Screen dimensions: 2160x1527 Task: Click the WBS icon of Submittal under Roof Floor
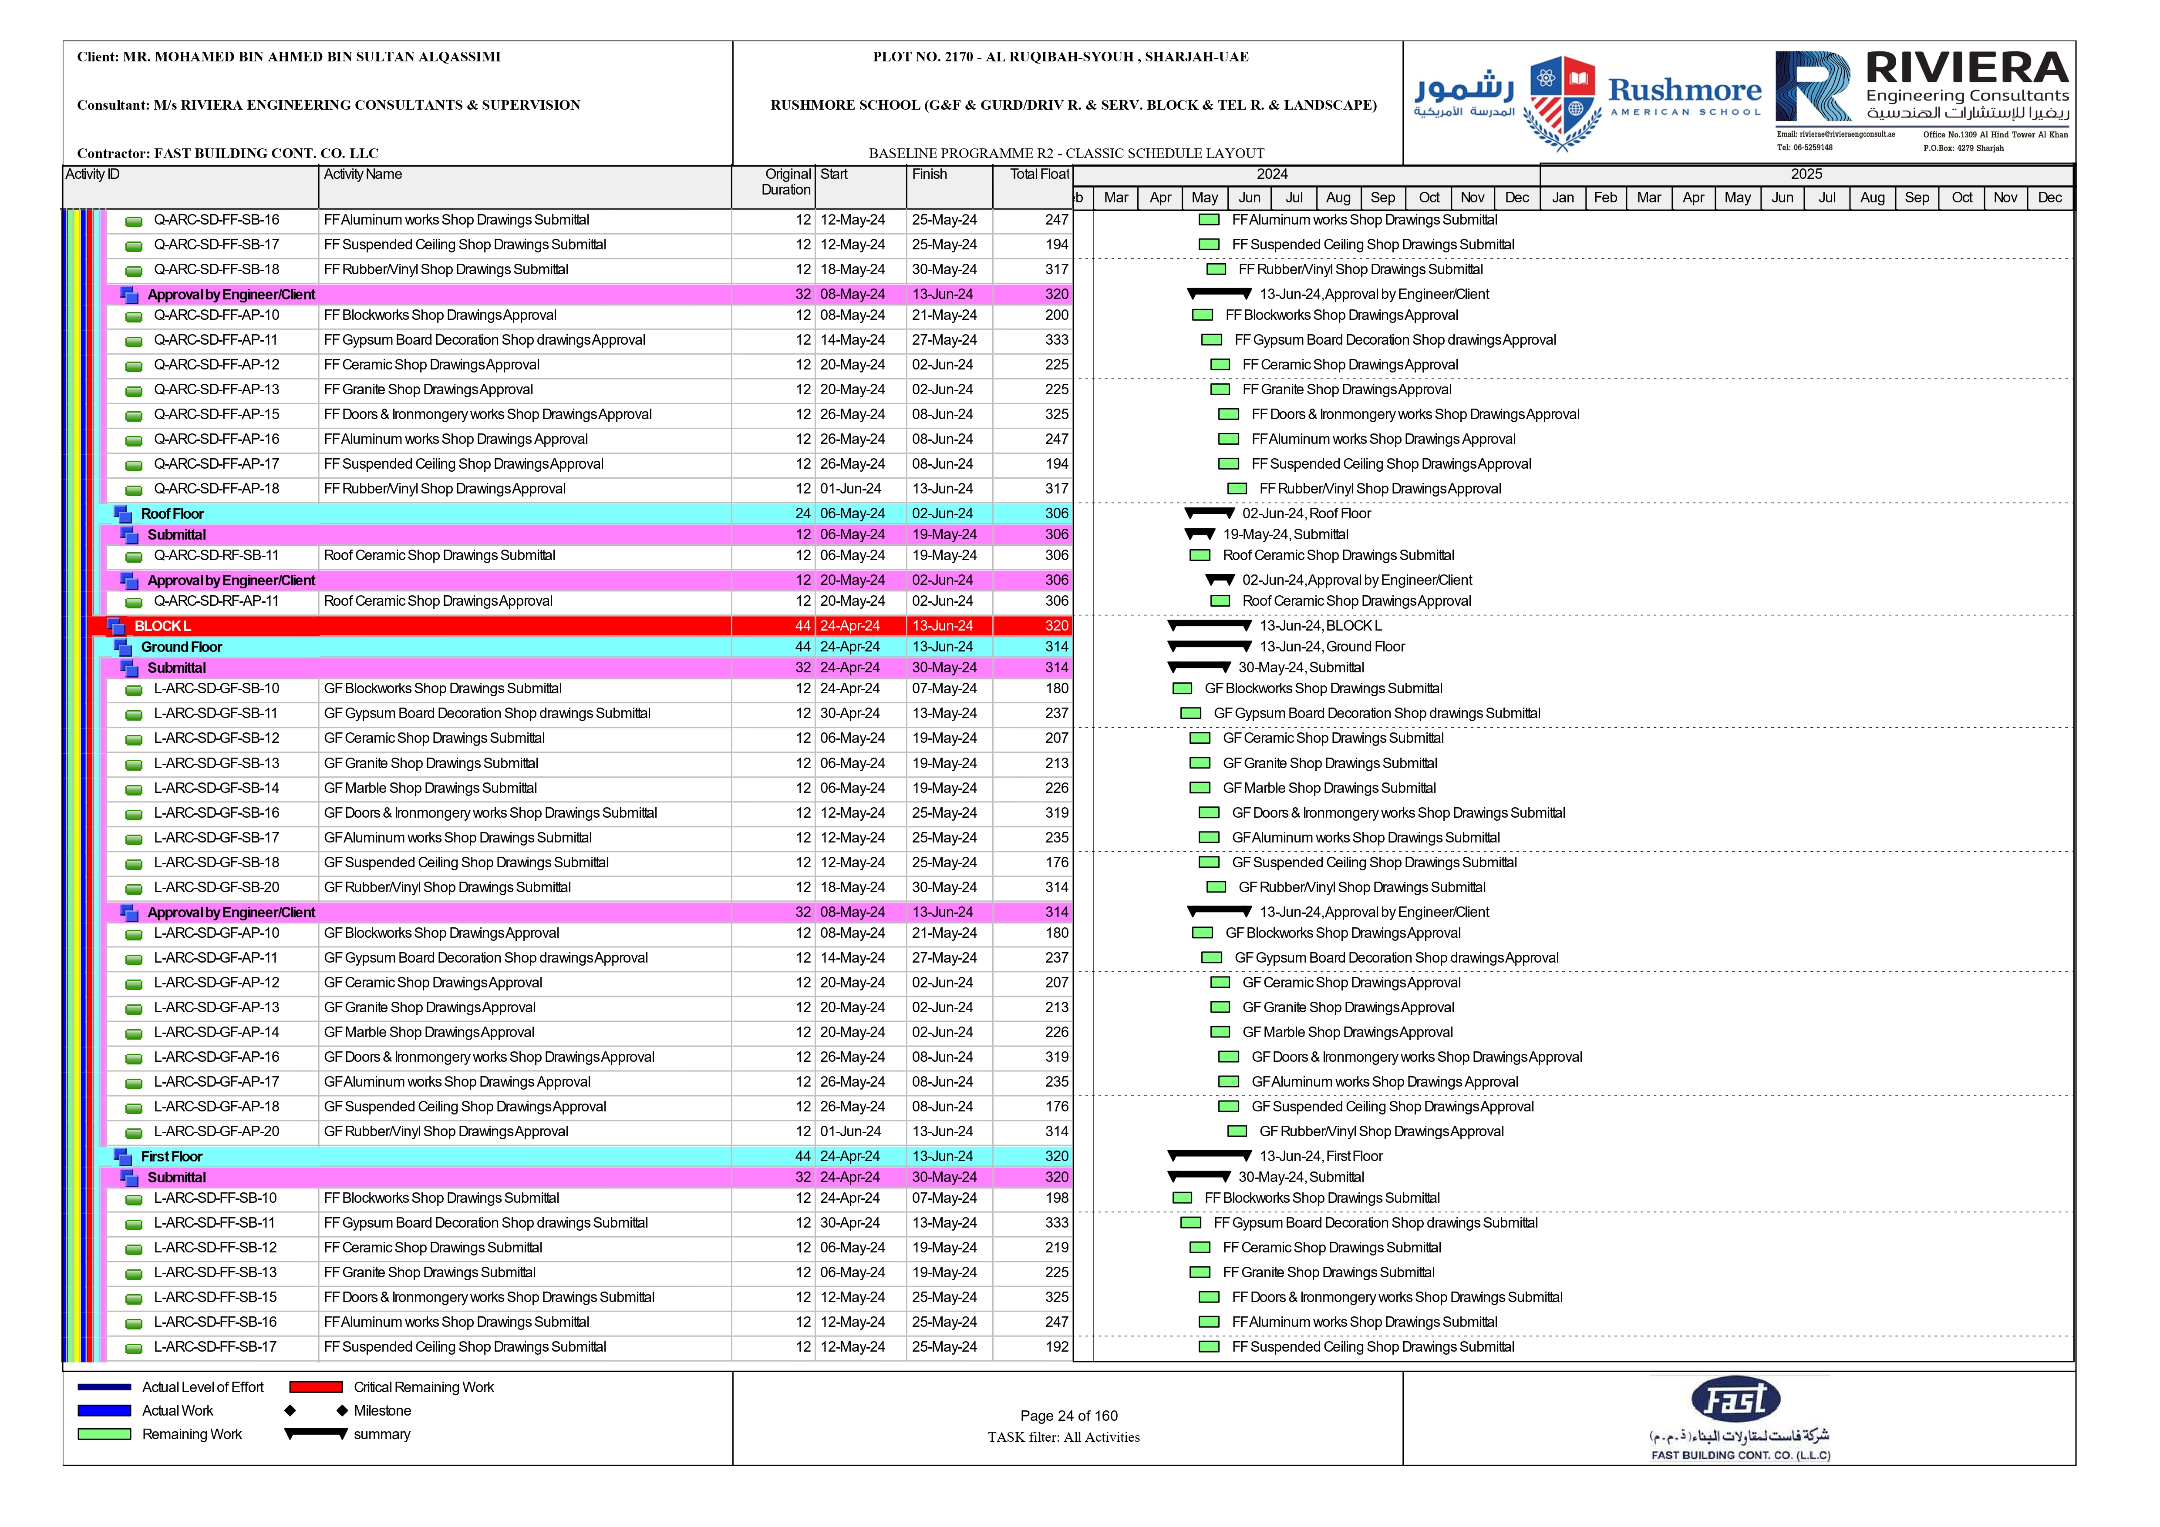[x=130, y=535]
